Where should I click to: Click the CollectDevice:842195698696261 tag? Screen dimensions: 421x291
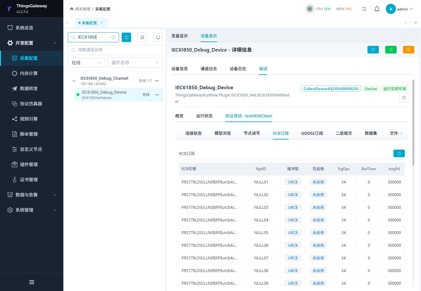pos(331,89)
